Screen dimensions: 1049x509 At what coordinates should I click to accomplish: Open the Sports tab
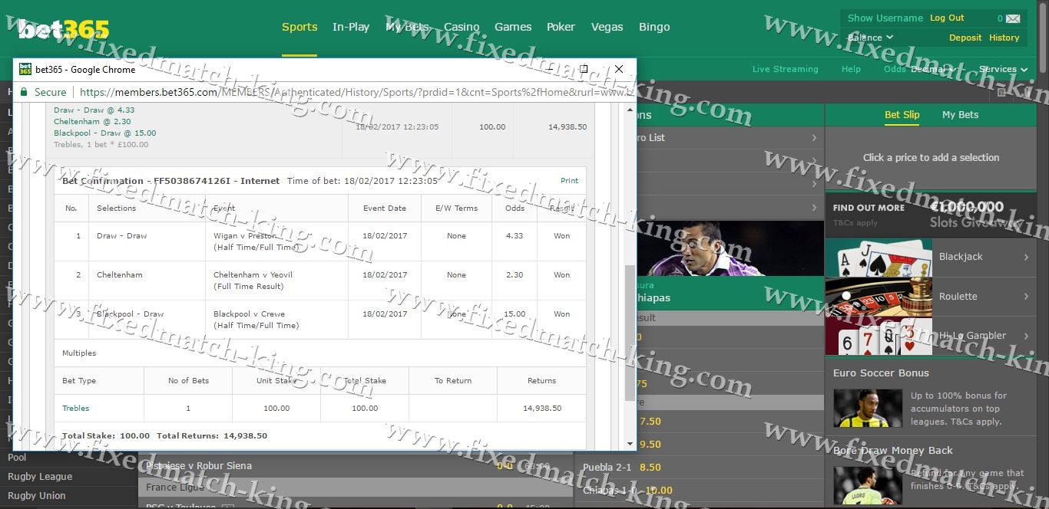(x=299, y=27)
